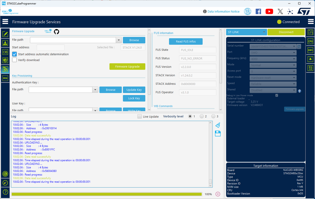This screenshot has width=315, height=199.
Task: Open the GitHub icon beside Firmware Upgrade
Action: coord(56,31)
